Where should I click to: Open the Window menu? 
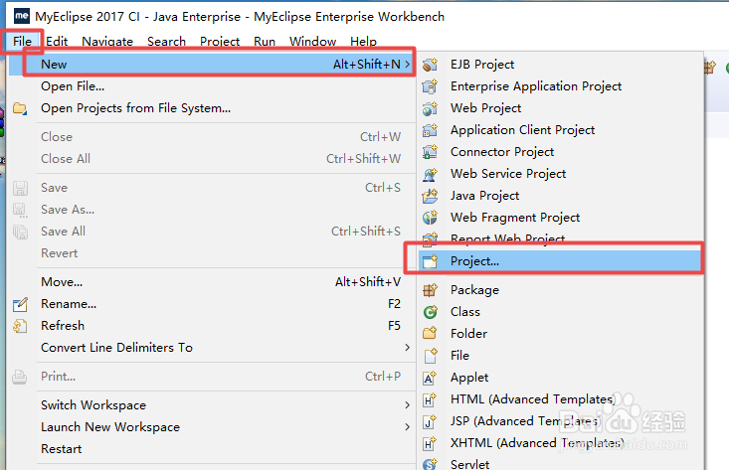coord(312,42)
